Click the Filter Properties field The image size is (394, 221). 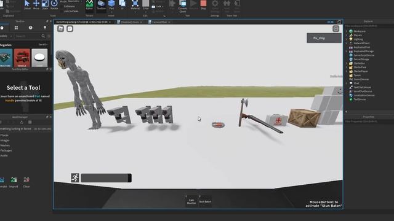click(368, 122)
